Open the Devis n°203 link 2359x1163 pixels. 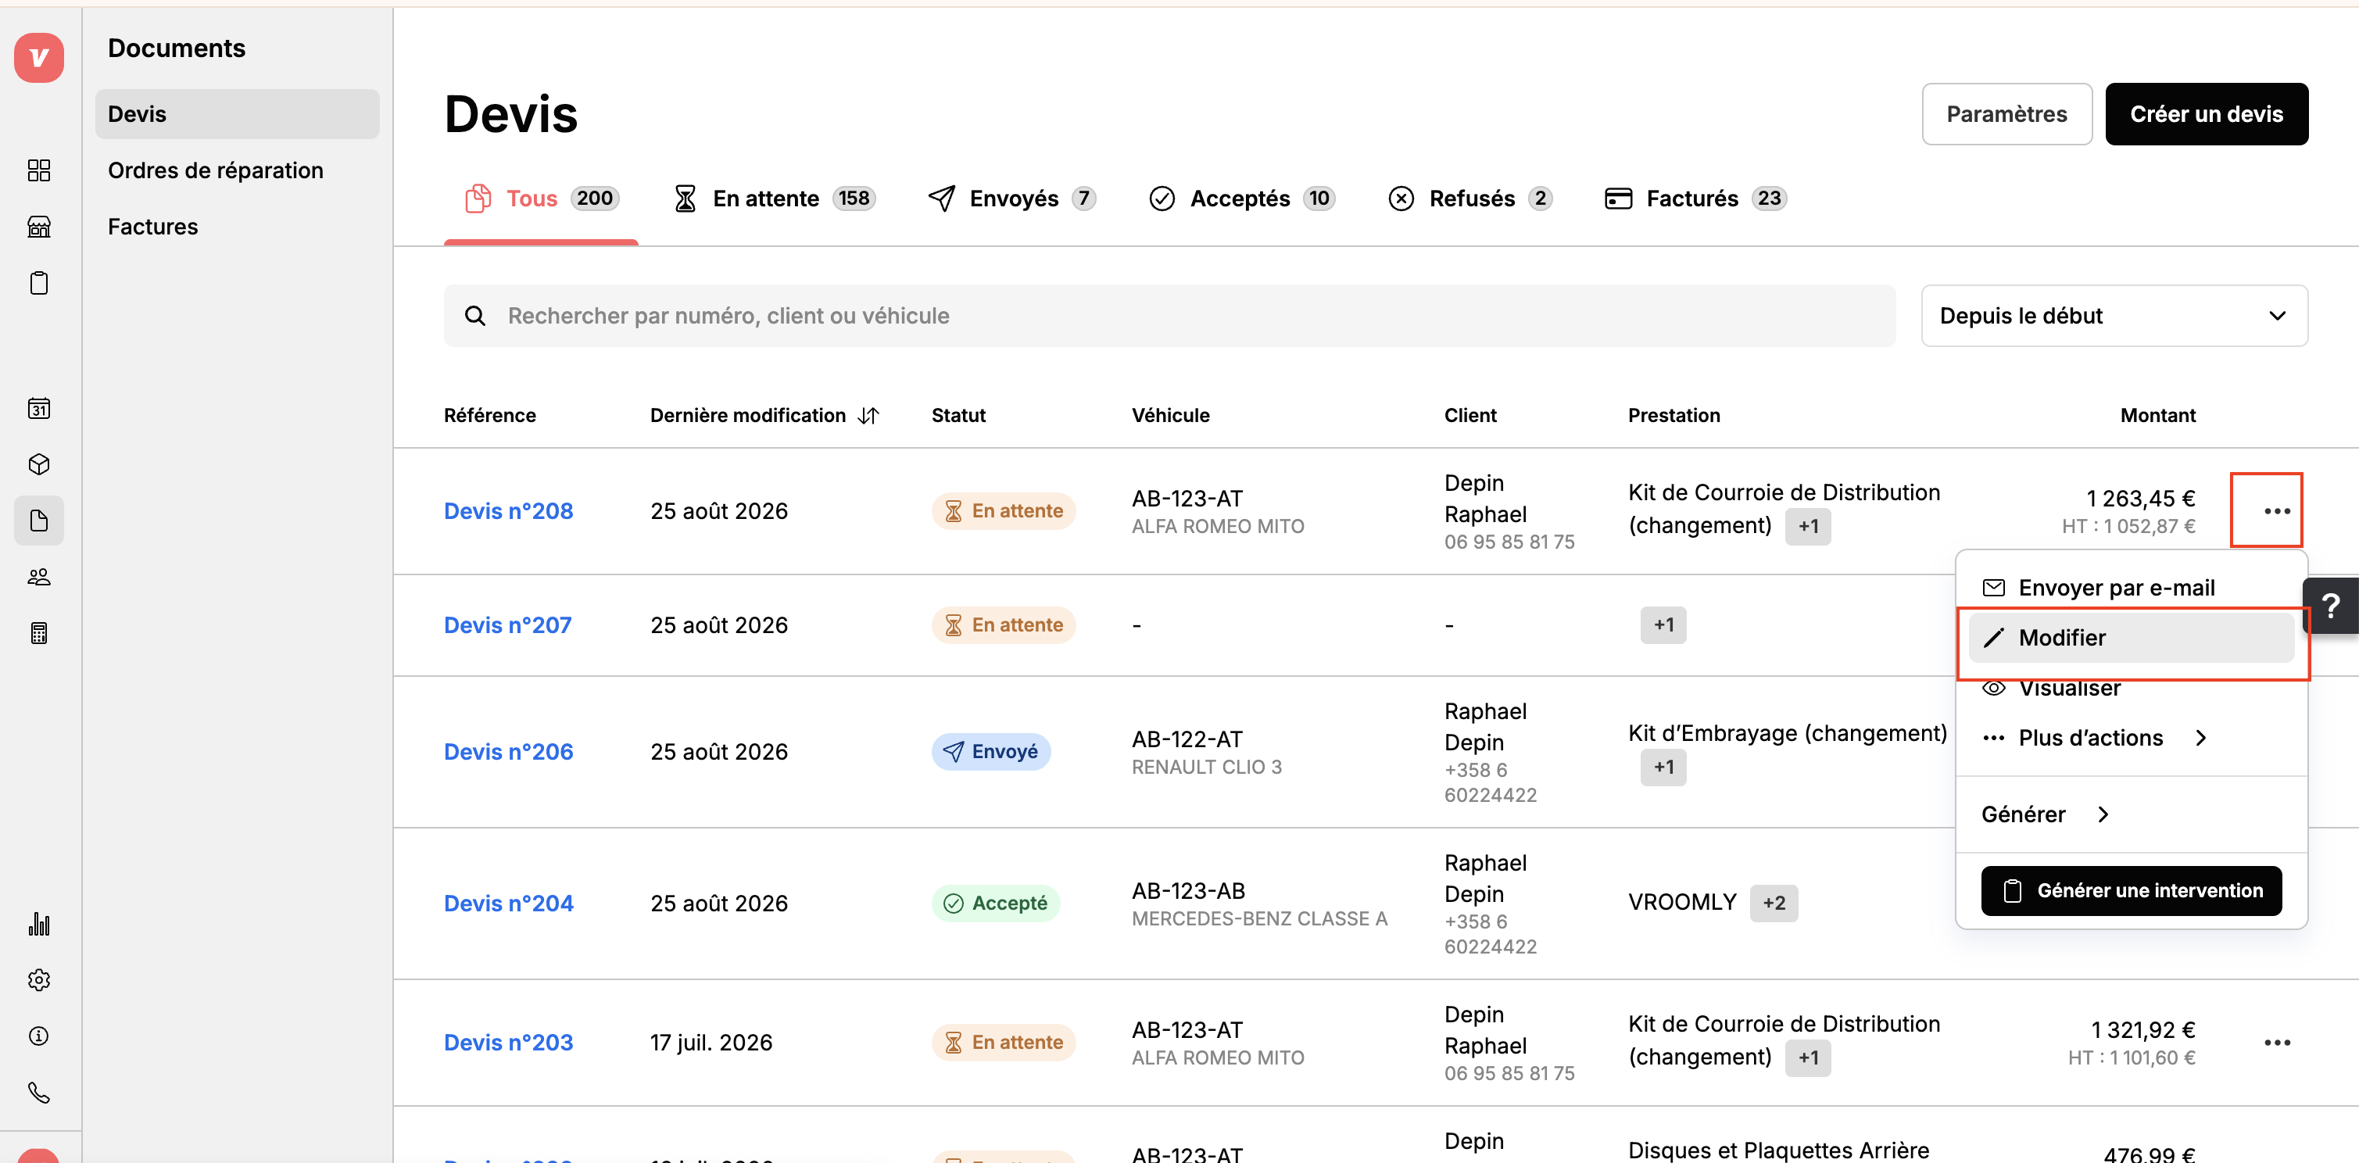pos(508,1043)
